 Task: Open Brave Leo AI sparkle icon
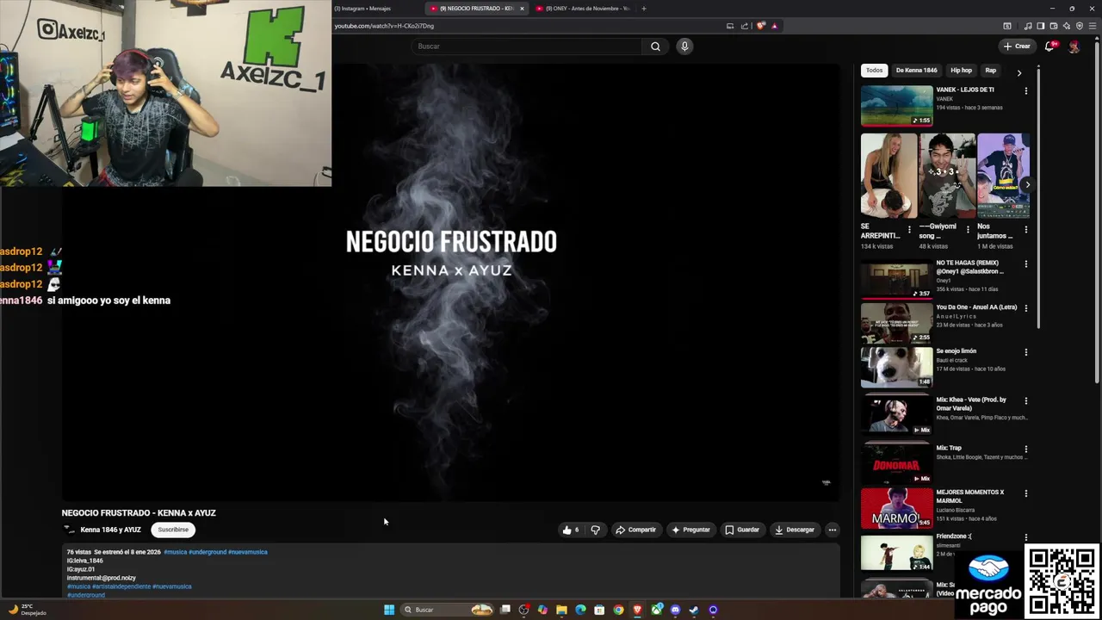coord(1067,26)
